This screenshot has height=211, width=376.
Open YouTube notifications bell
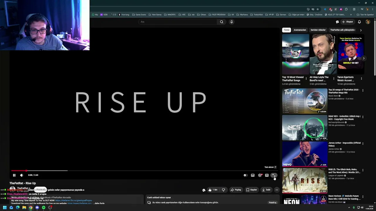point(359,22)
